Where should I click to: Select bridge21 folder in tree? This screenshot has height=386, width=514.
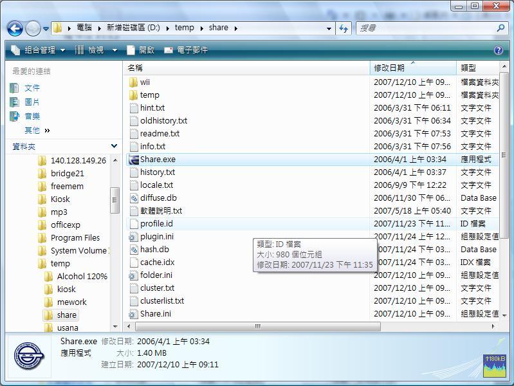coord(67,173)
